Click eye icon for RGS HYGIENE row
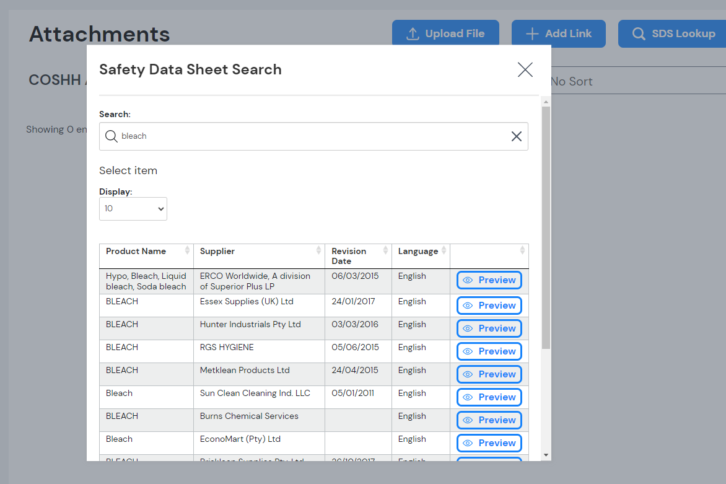Image resolution: width=726 pixels, height=484 pixels. 468,351
